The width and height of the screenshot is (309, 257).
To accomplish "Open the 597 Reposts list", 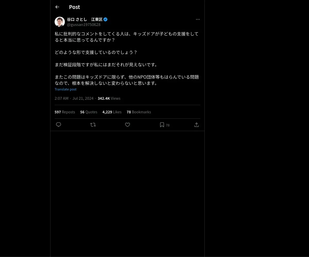I will click(65, 112).
